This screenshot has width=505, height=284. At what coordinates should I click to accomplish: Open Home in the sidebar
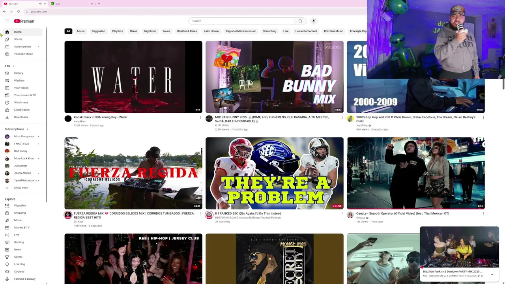23,32
